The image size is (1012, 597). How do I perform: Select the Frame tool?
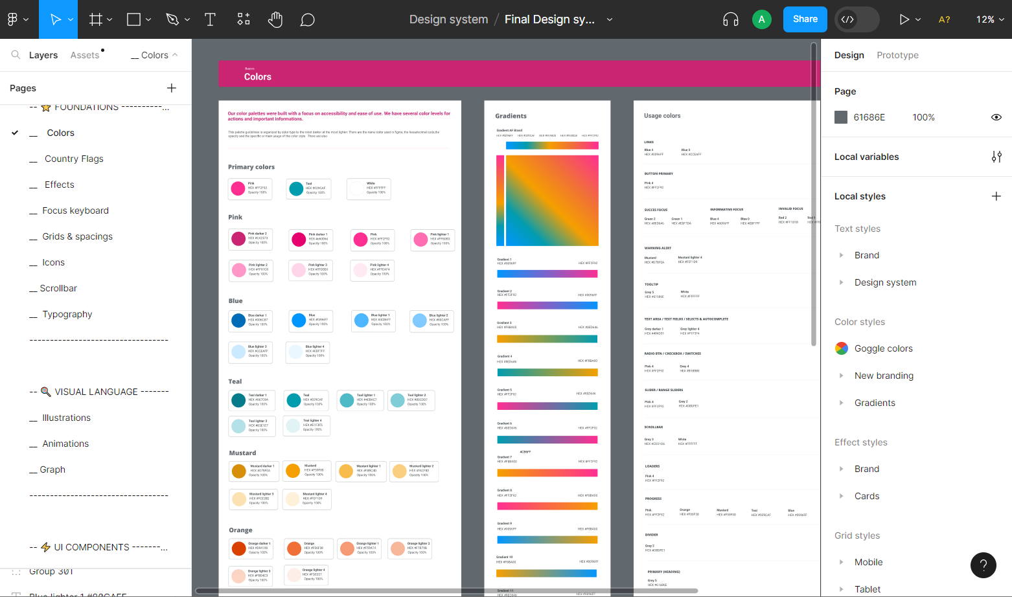(96, 19)
